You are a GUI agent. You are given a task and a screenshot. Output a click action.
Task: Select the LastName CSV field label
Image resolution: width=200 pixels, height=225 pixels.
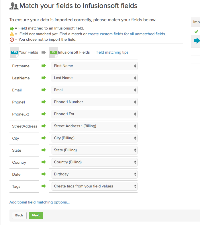tap(21, 78)
